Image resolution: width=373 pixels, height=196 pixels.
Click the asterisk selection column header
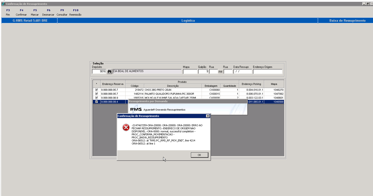point(96,84)
